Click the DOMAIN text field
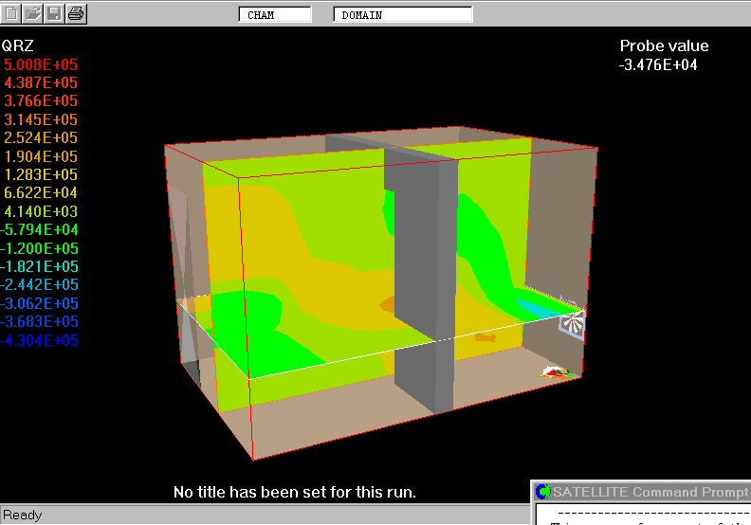This screenshot has height=525, width=751. point(402,14)
